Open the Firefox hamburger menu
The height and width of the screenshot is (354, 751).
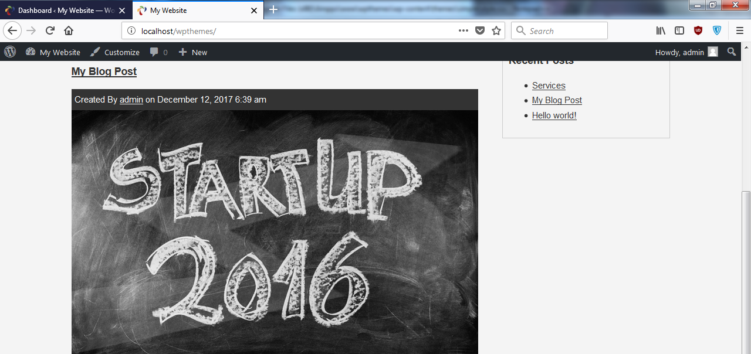tap(740, 30)
